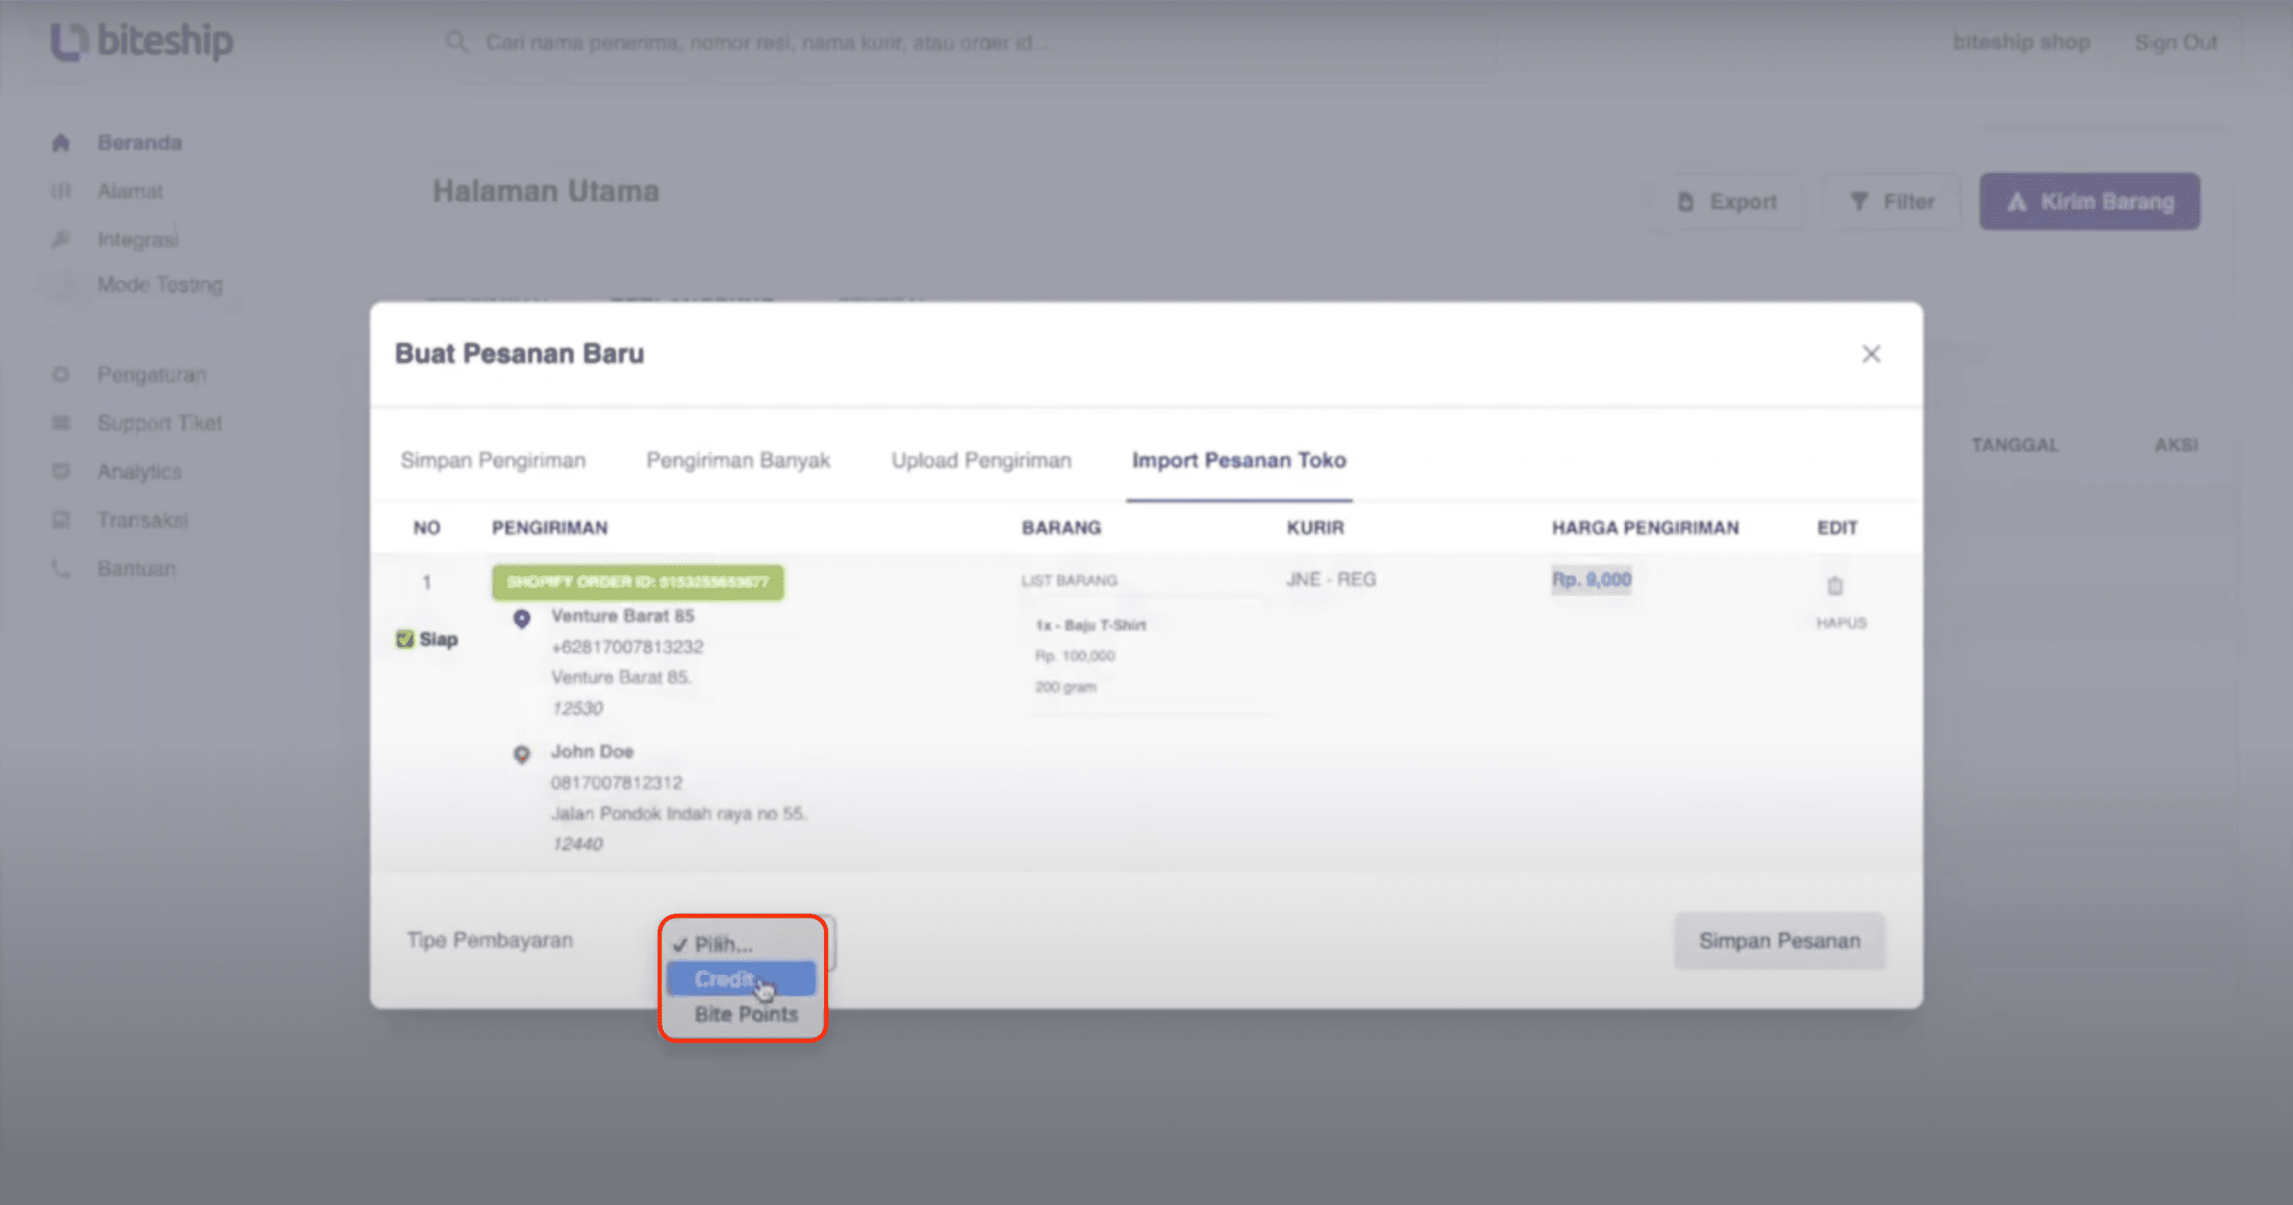Click the Export button

[1728, 202]
